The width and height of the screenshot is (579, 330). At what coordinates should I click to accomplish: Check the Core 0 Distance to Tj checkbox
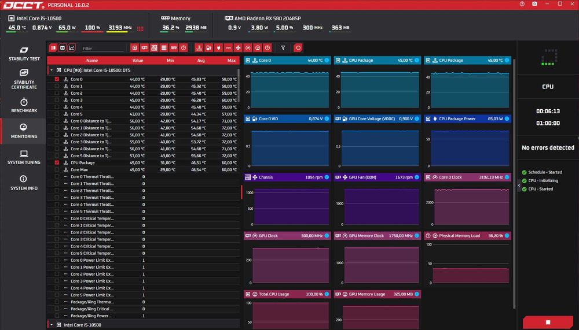coord(57,121)
